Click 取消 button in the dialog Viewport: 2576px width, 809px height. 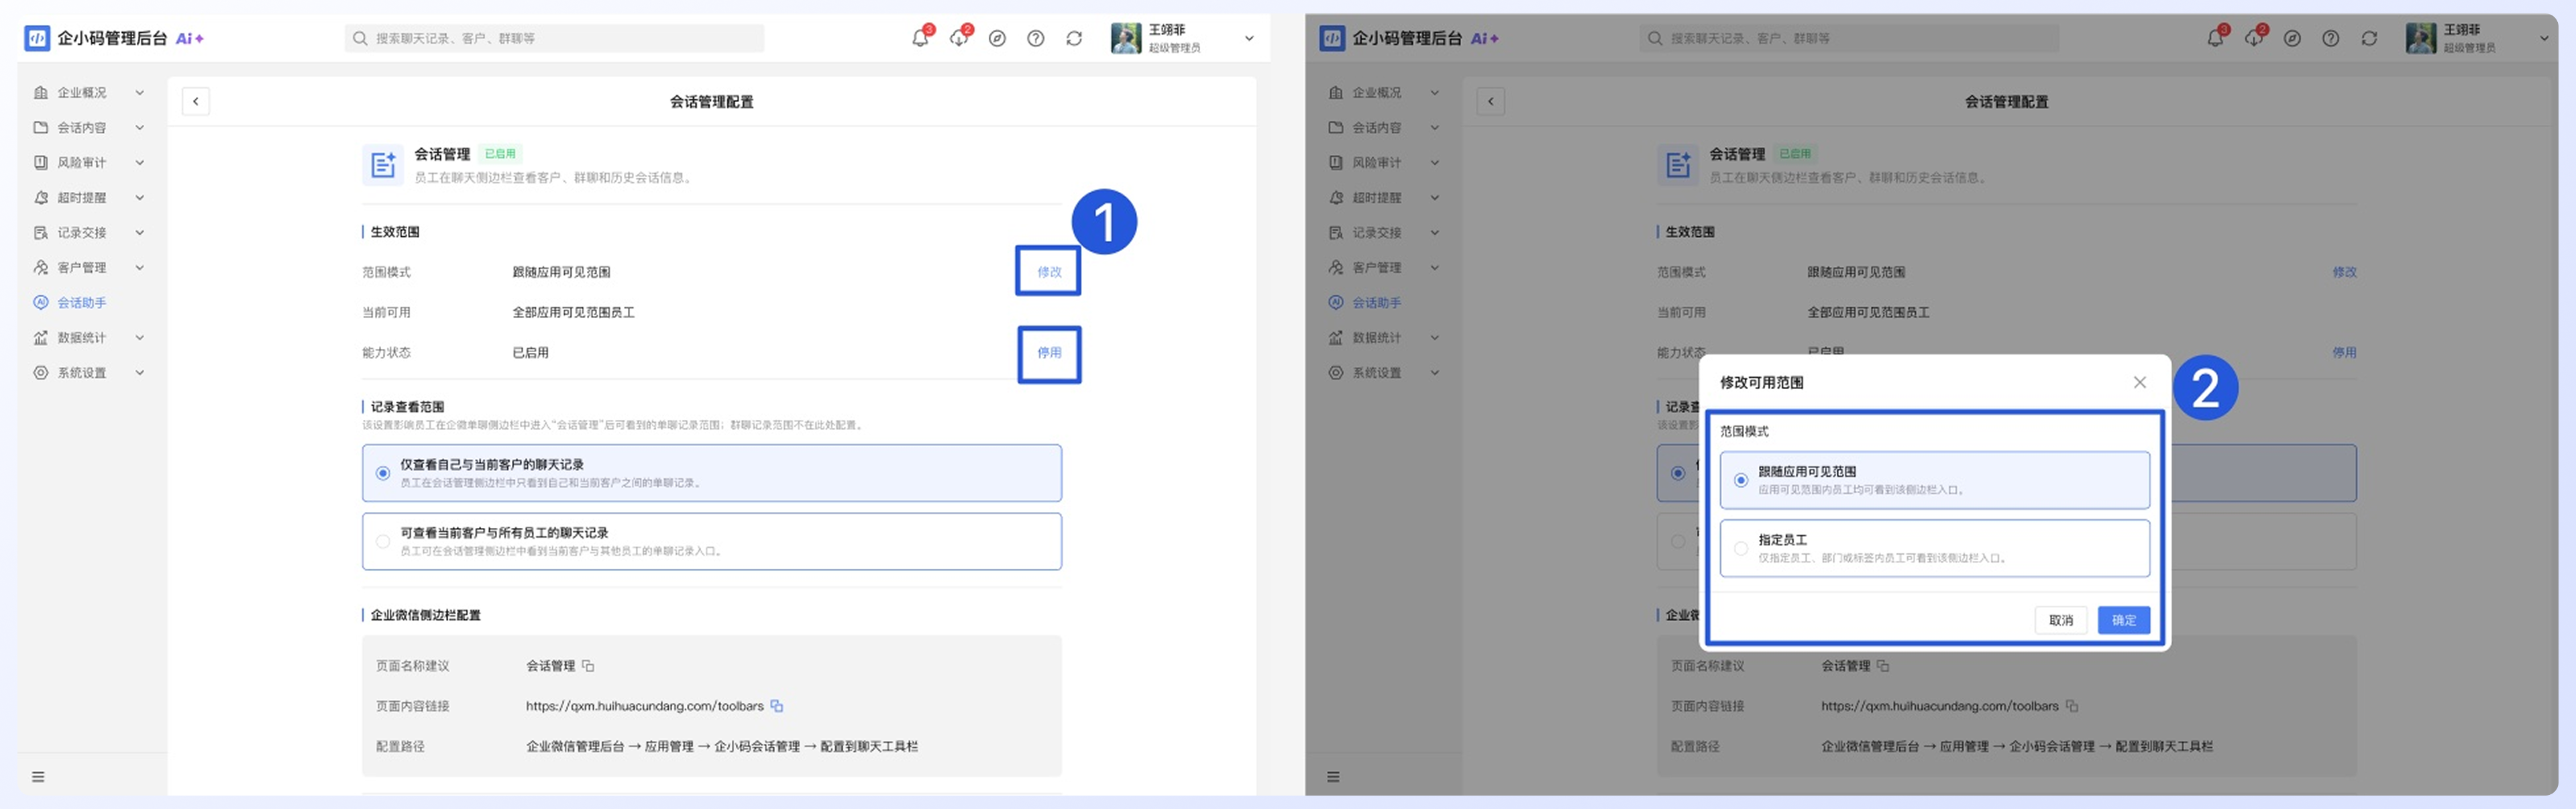(2061, 620)
